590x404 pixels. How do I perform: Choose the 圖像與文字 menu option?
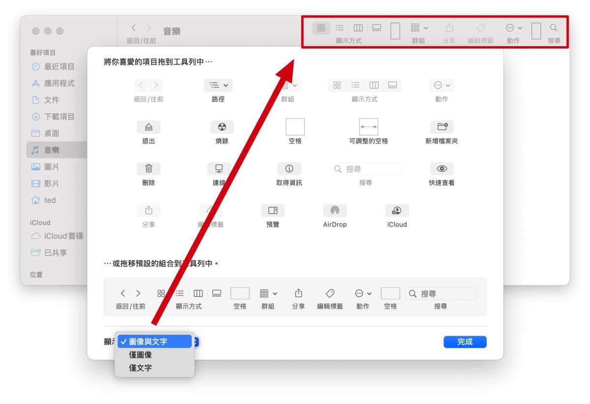(154, 342)
